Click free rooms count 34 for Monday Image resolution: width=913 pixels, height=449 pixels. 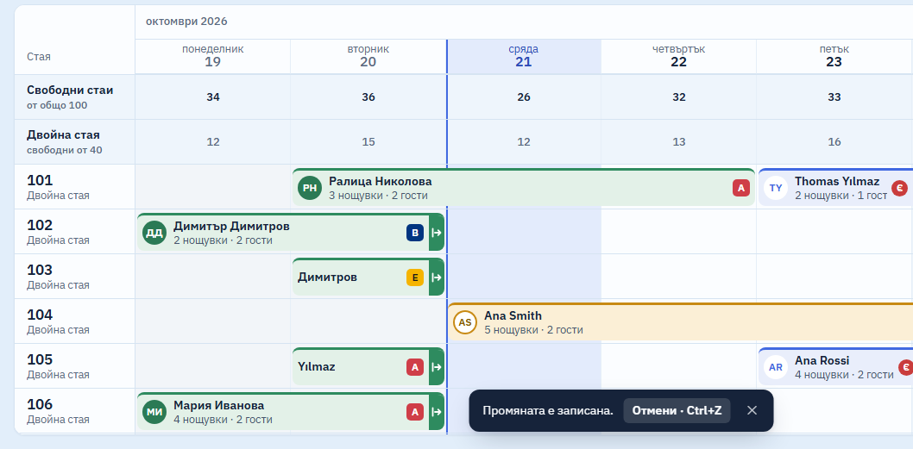[x=213, y=97]
